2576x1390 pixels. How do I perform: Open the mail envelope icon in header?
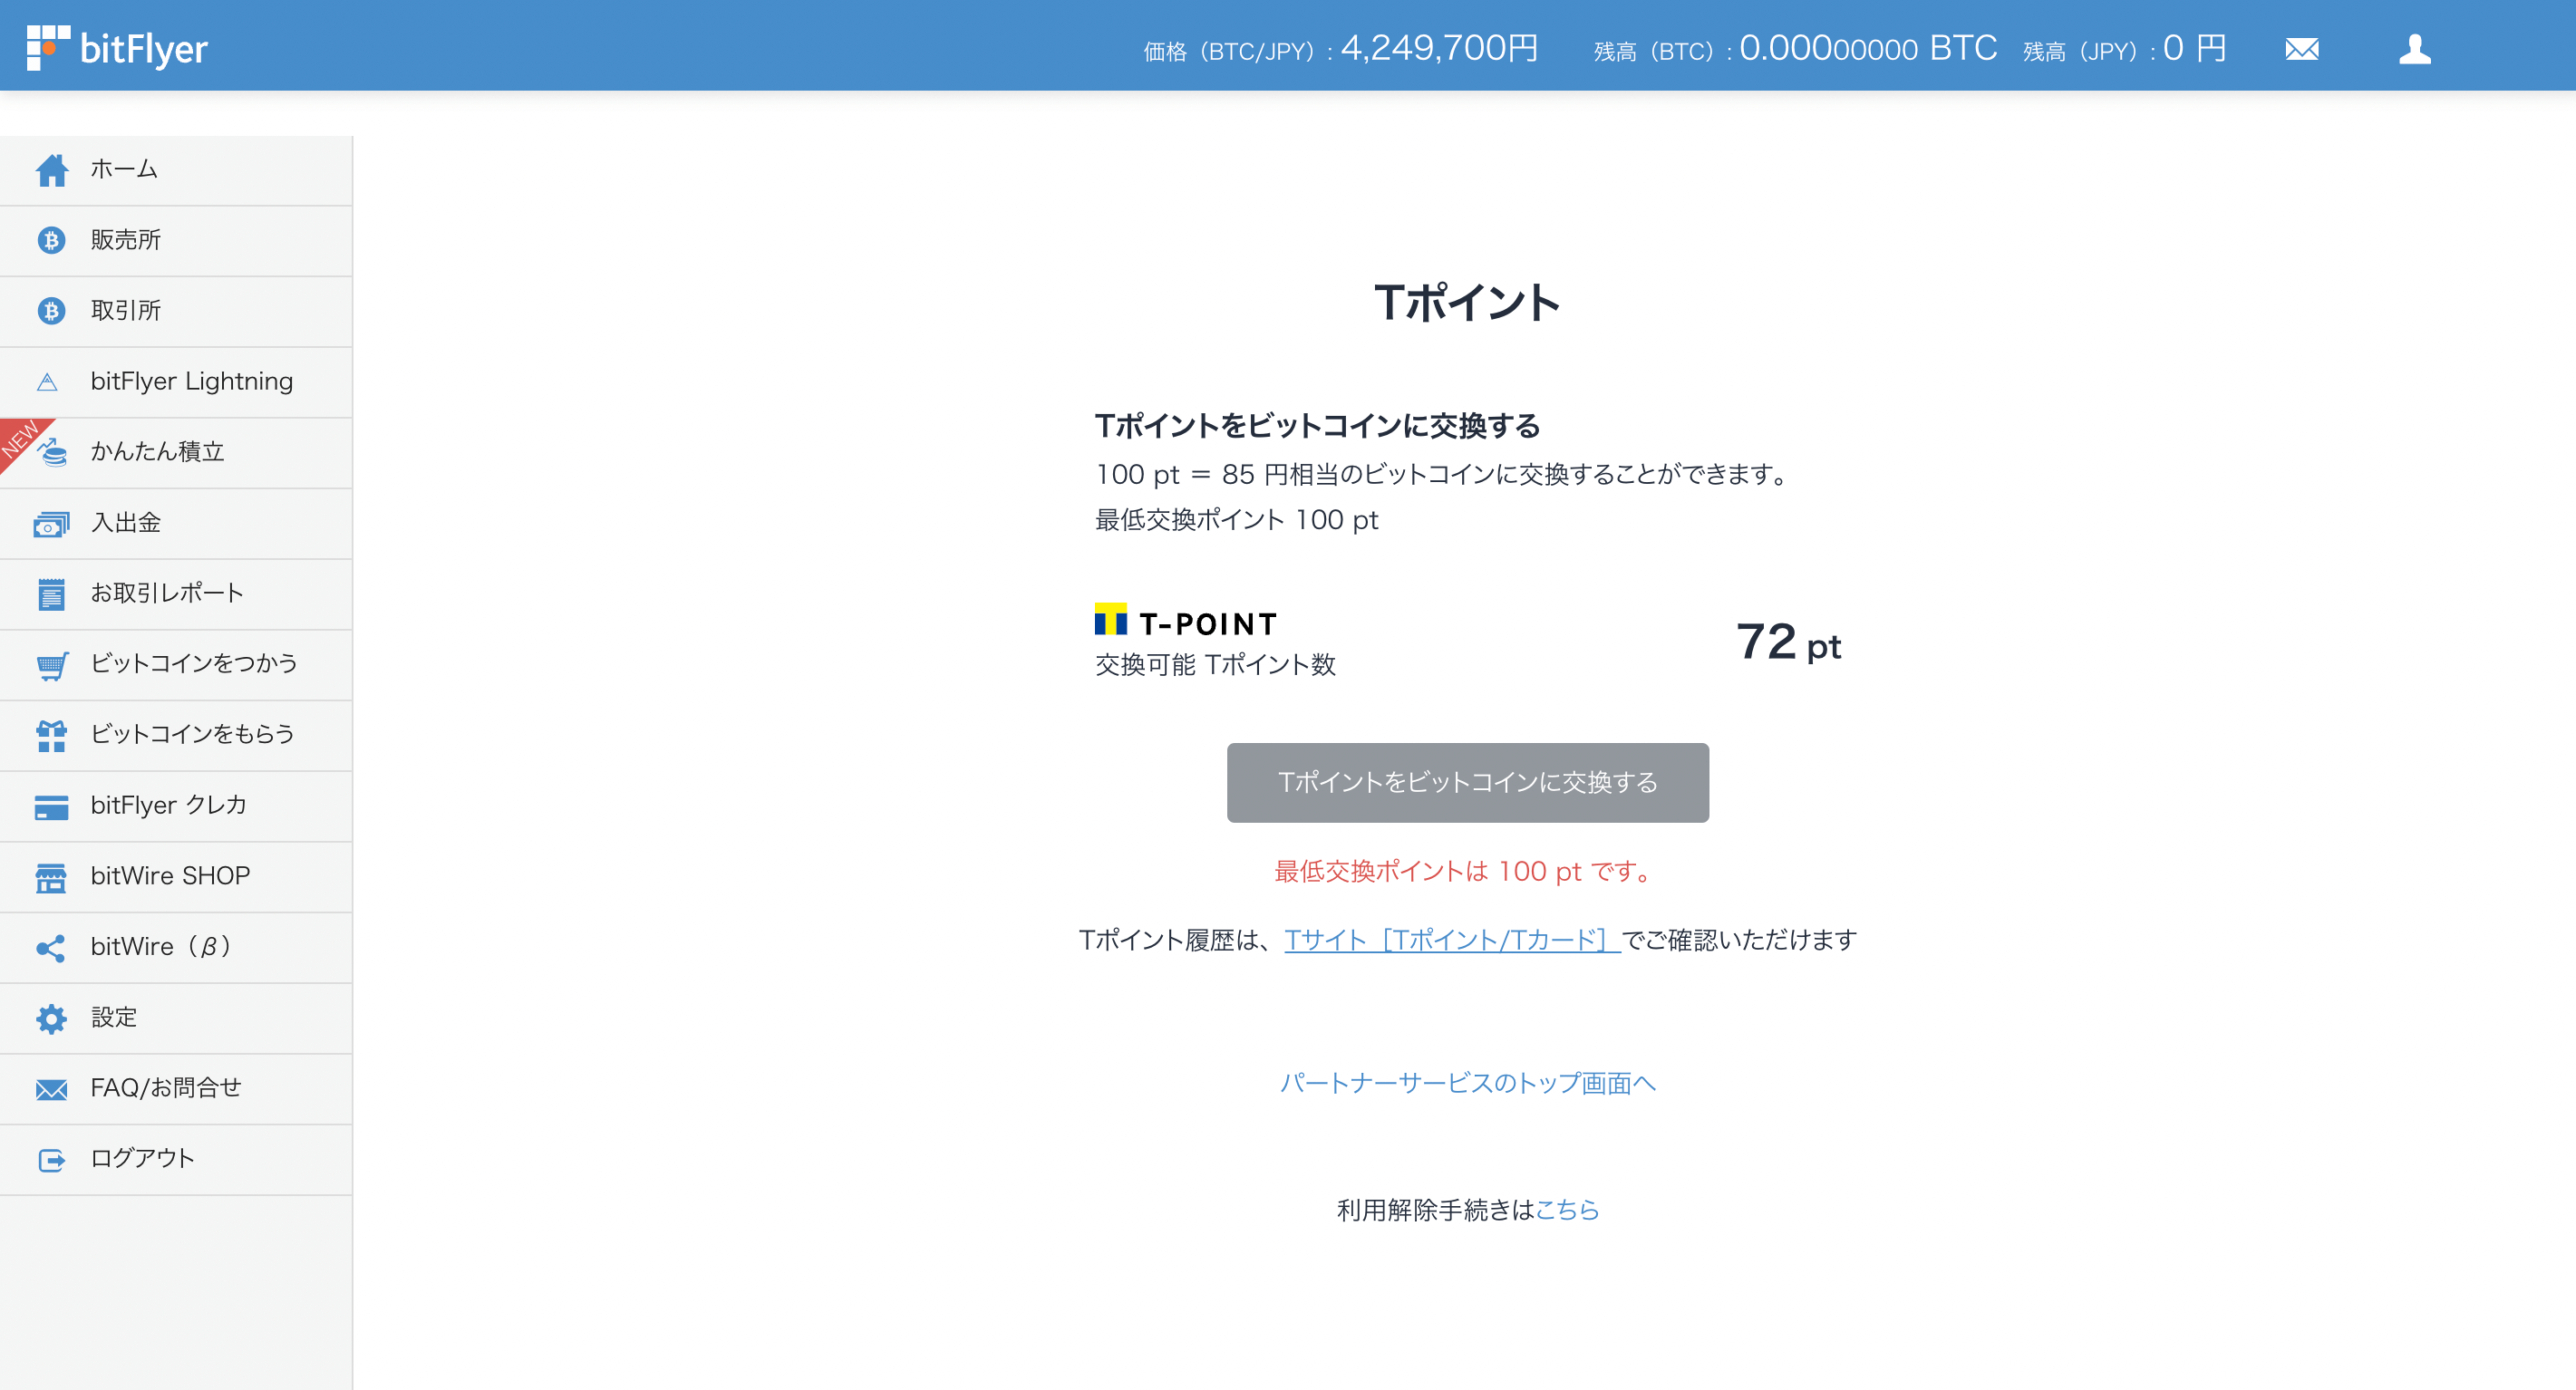tap(2302, 49)
